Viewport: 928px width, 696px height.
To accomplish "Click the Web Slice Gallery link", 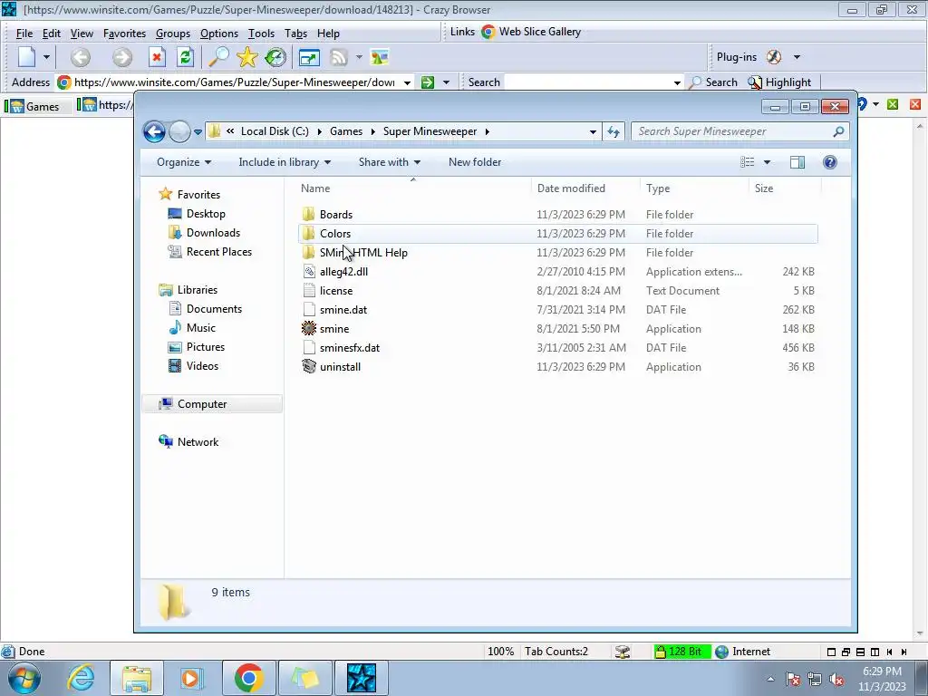I will click(x=531, y=32).
